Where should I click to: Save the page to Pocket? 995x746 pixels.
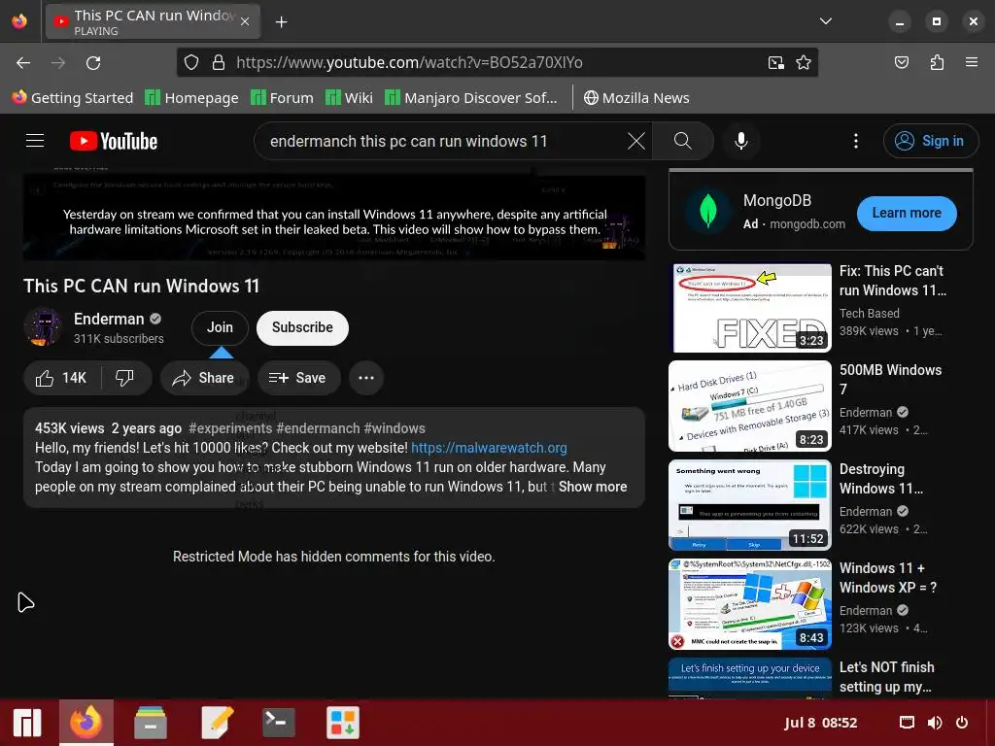(901, 63)
